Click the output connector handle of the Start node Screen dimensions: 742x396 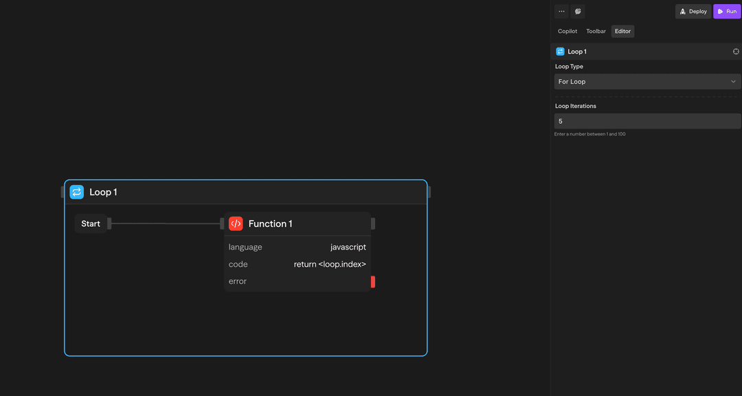[x=110, y=223]
